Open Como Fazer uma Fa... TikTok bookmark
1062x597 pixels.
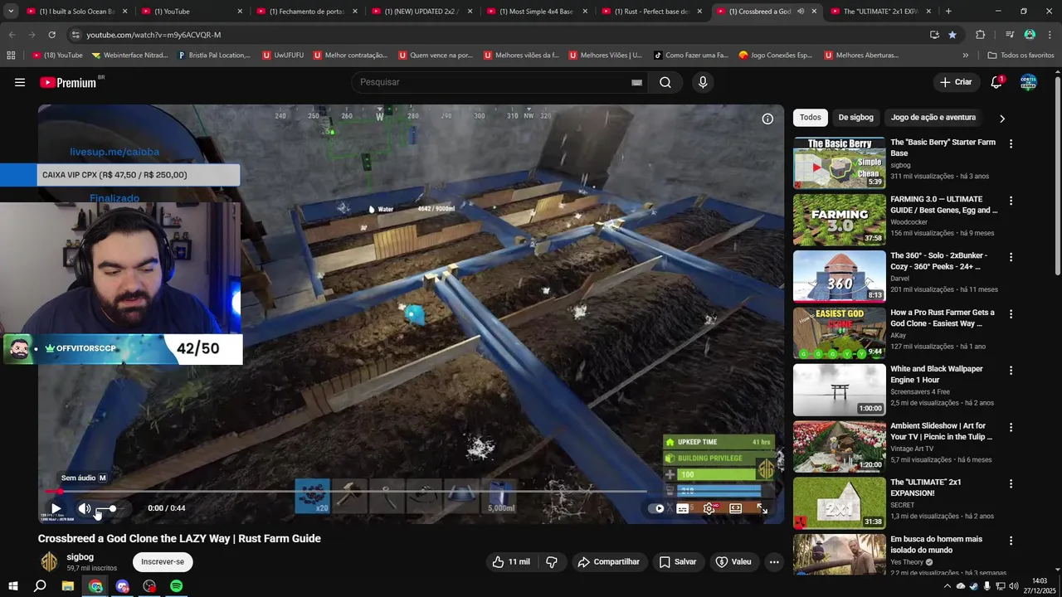click(691, 56)
